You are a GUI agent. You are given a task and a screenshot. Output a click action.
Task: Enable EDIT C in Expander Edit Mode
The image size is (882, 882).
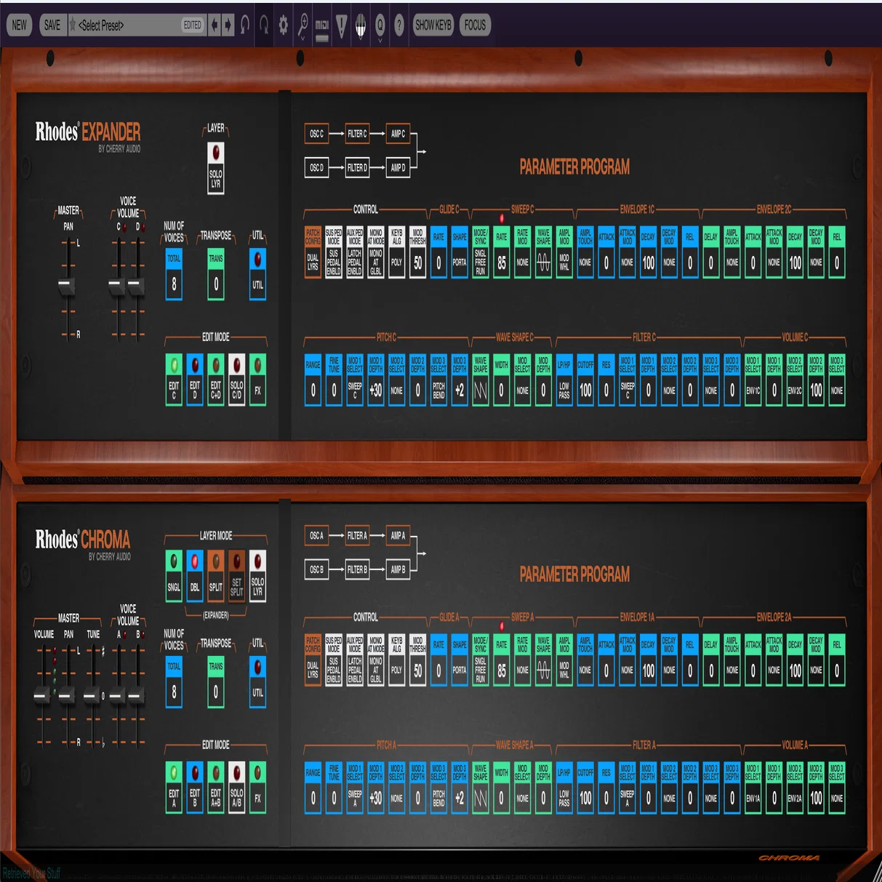[x=174, y=379]
